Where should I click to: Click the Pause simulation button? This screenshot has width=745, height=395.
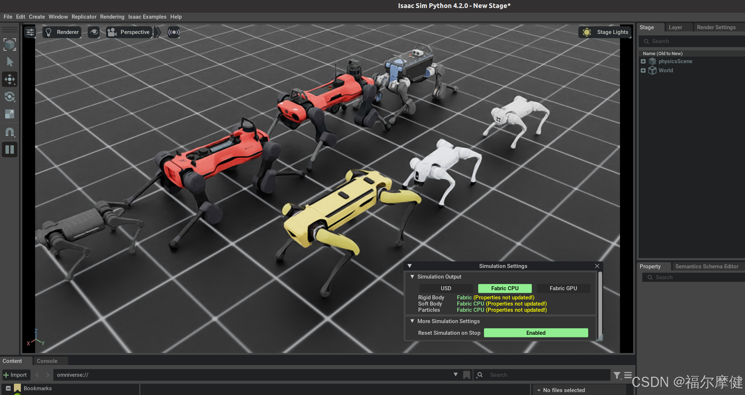[x=10, y=149]
